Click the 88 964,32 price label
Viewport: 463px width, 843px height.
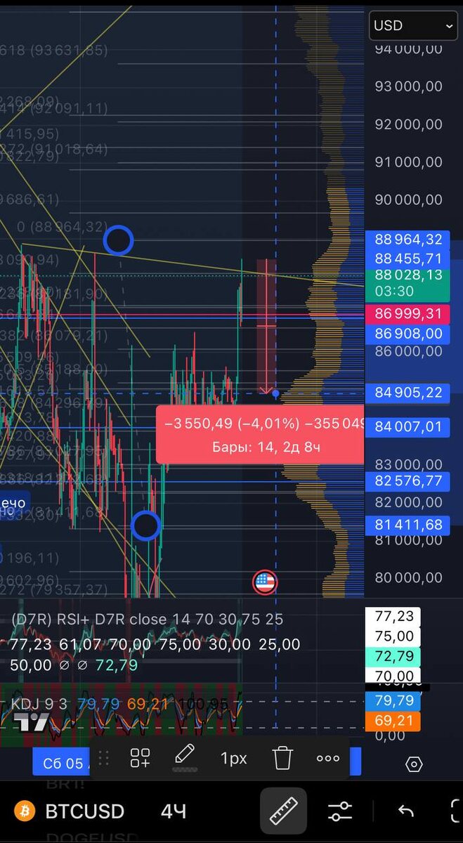[408, 240]
